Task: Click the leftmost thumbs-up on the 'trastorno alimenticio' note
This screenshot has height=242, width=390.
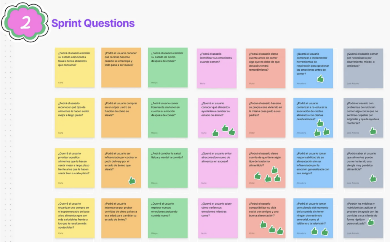Action: coord(257,176)
